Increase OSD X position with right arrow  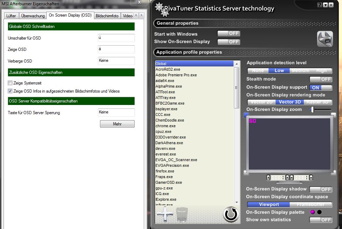[x=287, y=177]
